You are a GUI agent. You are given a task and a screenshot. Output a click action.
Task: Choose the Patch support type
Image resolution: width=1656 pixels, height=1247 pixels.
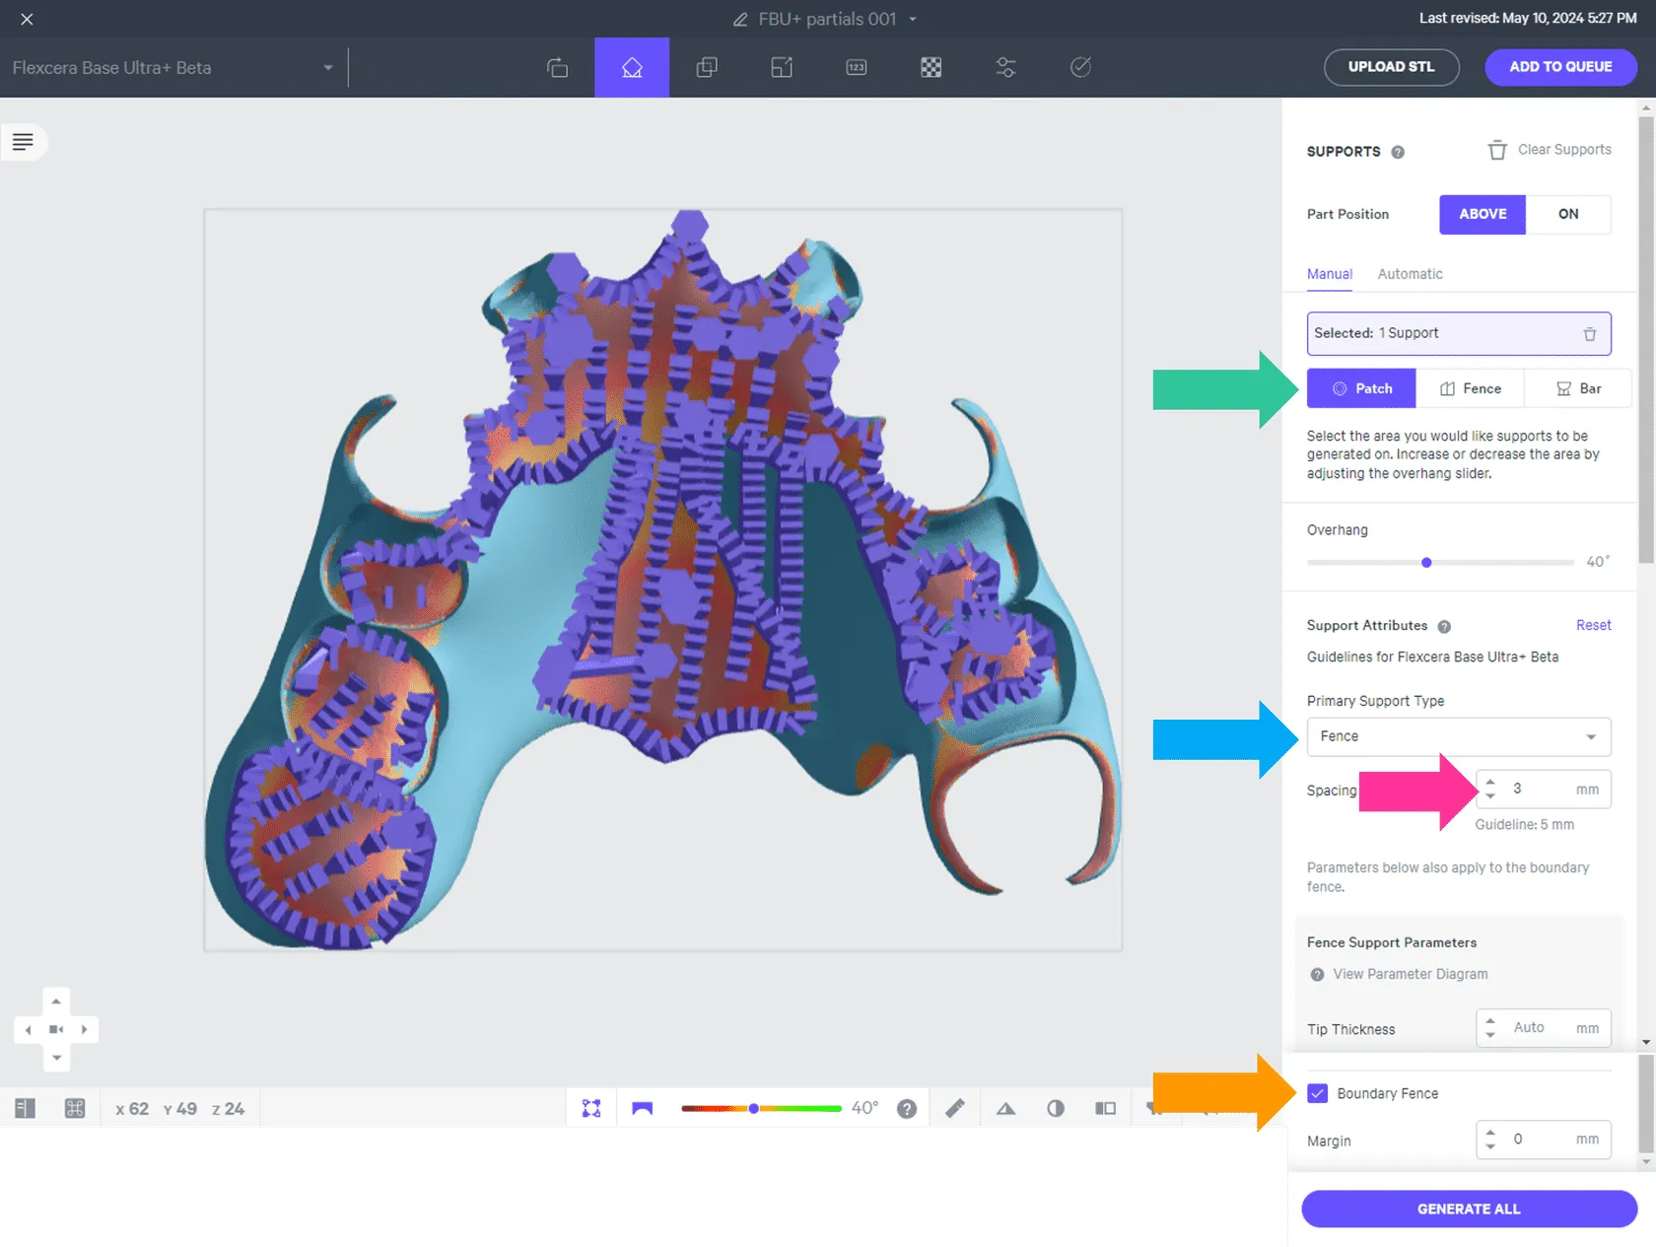[1361, 388]
